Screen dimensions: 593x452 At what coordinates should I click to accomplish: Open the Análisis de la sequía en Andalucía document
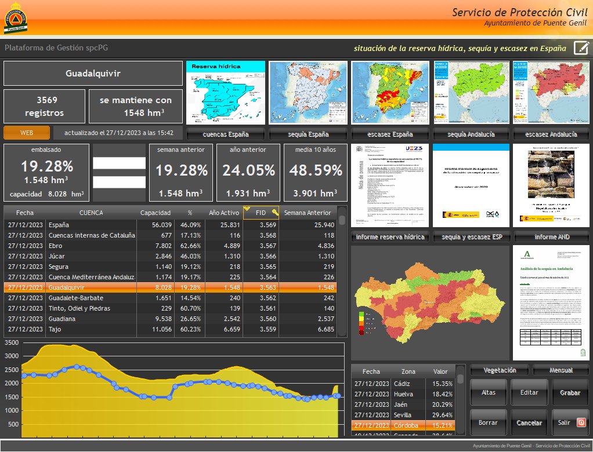pyautogui.click(x=551, y=303)
